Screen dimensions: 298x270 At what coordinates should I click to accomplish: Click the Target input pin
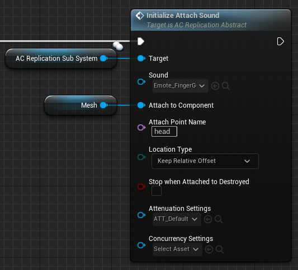coord(141,59)
